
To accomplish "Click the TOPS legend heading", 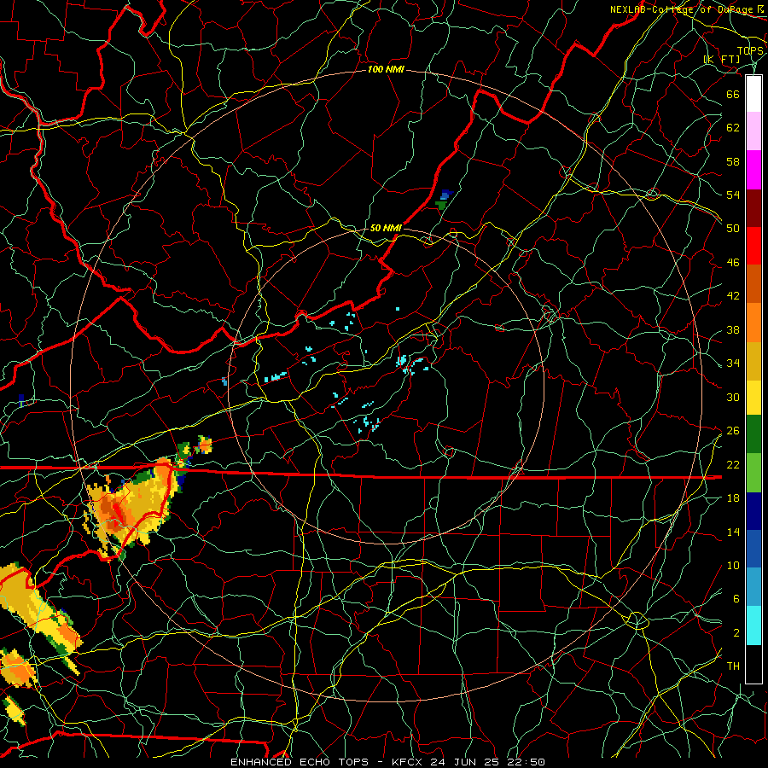I will 750,51.
